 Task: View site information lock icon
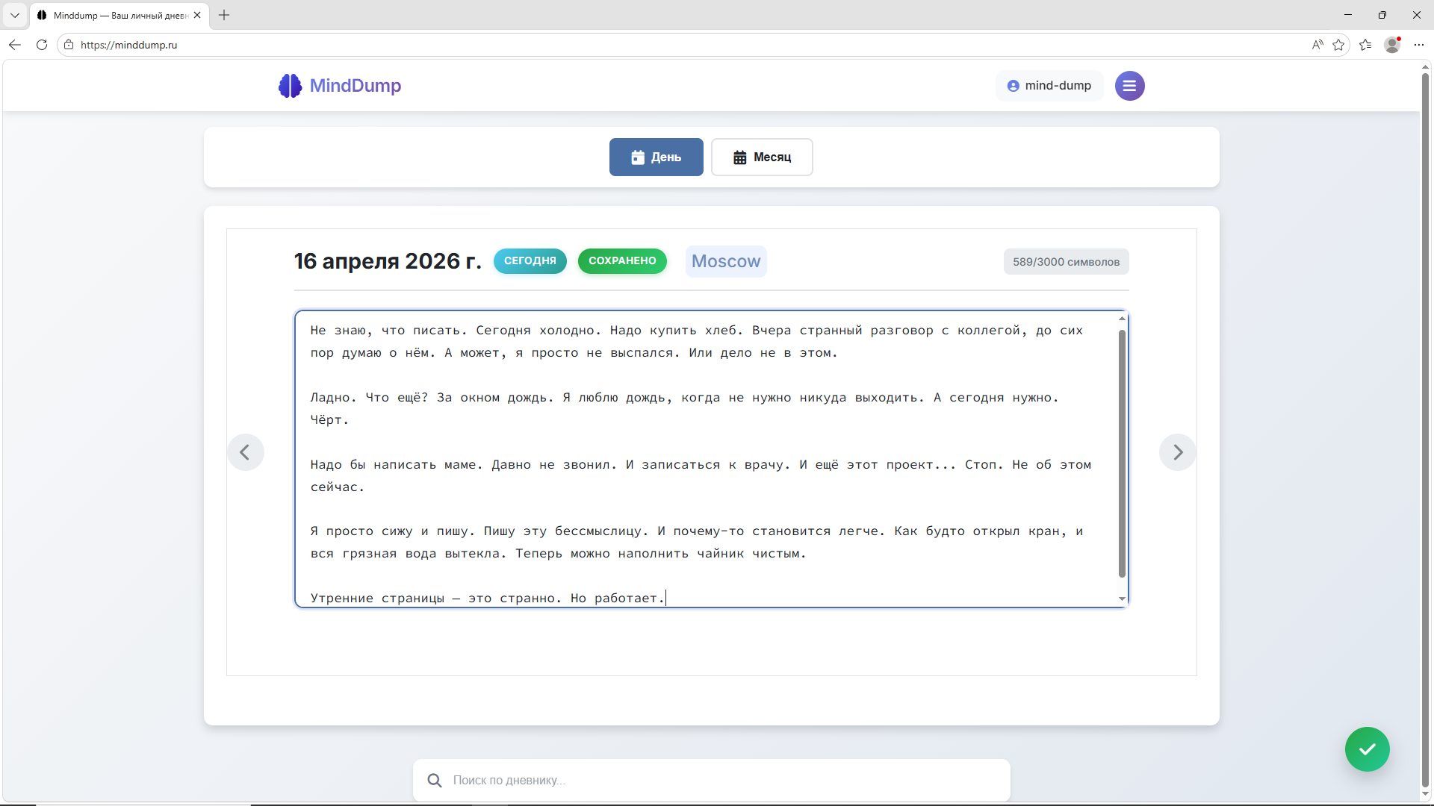click(x=69, y=45)
